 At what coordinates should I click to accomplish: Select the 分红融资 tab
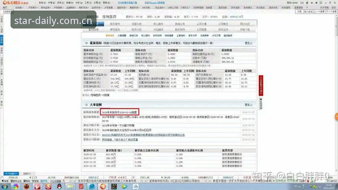158,30
